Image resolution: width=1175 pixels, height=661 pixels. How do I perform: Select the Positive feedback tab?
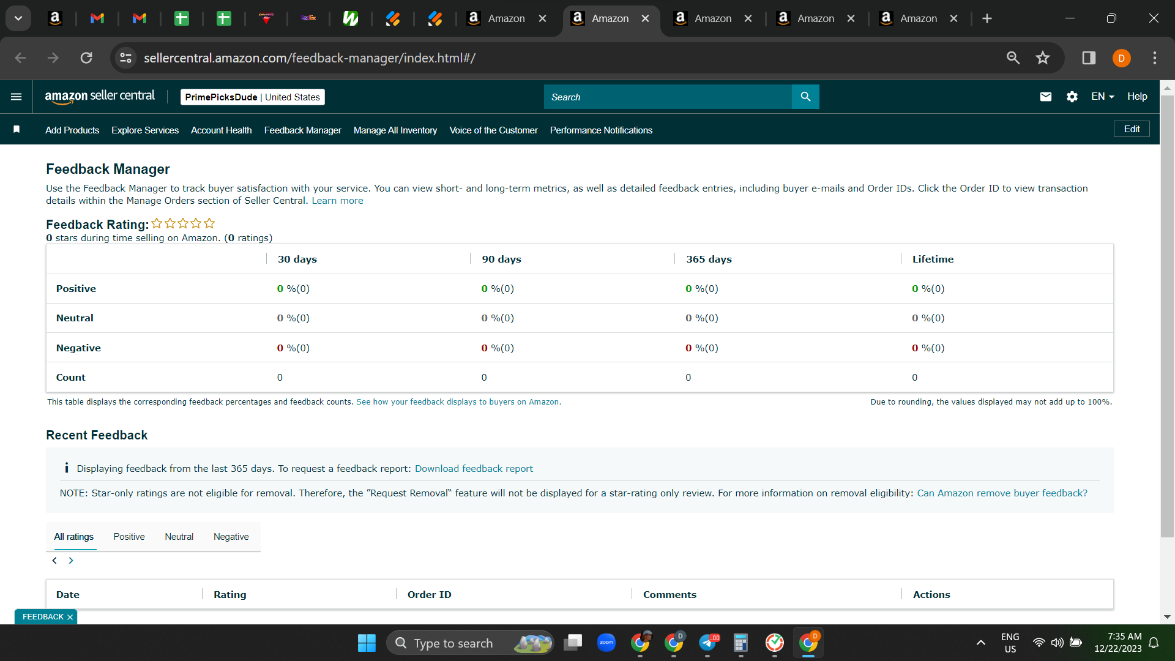[129, 537]
